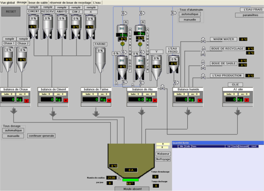Click remplir above the ANHYD silo
Image resolution: width=264 pixels, height=191 pixels.
tap(62, 7)
